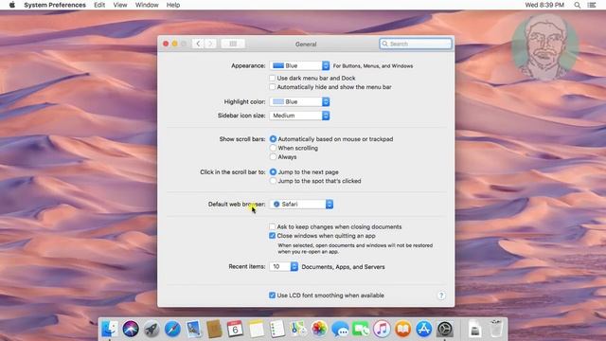606x341 pixels.
Task: Open Contacts book icon in Dock
Action: (x=214, y=329)
